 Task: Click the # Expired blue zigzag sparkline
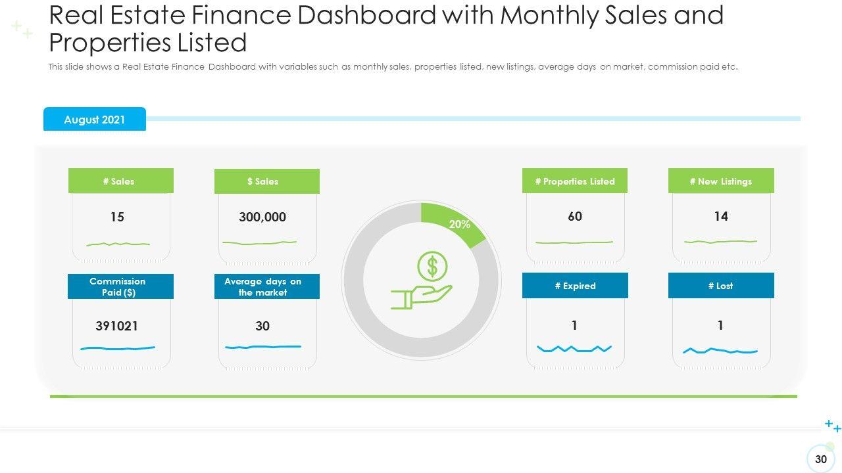pos(574,349)
